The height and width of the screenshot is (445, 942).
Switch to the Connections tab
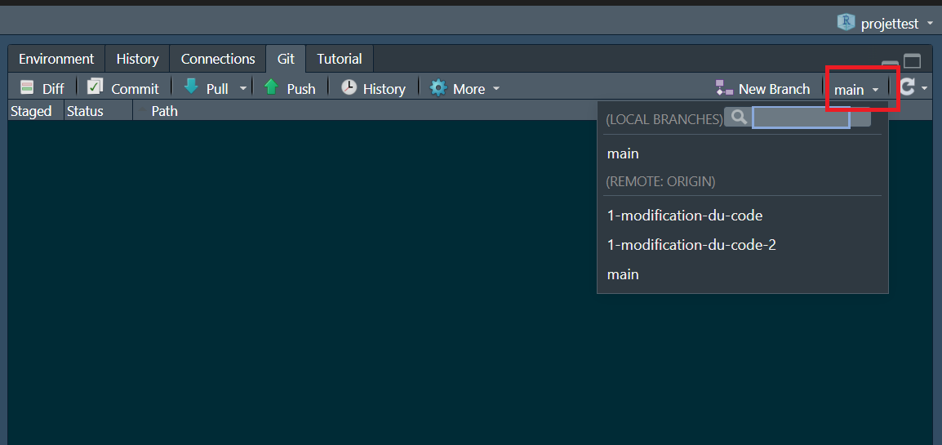218,59
